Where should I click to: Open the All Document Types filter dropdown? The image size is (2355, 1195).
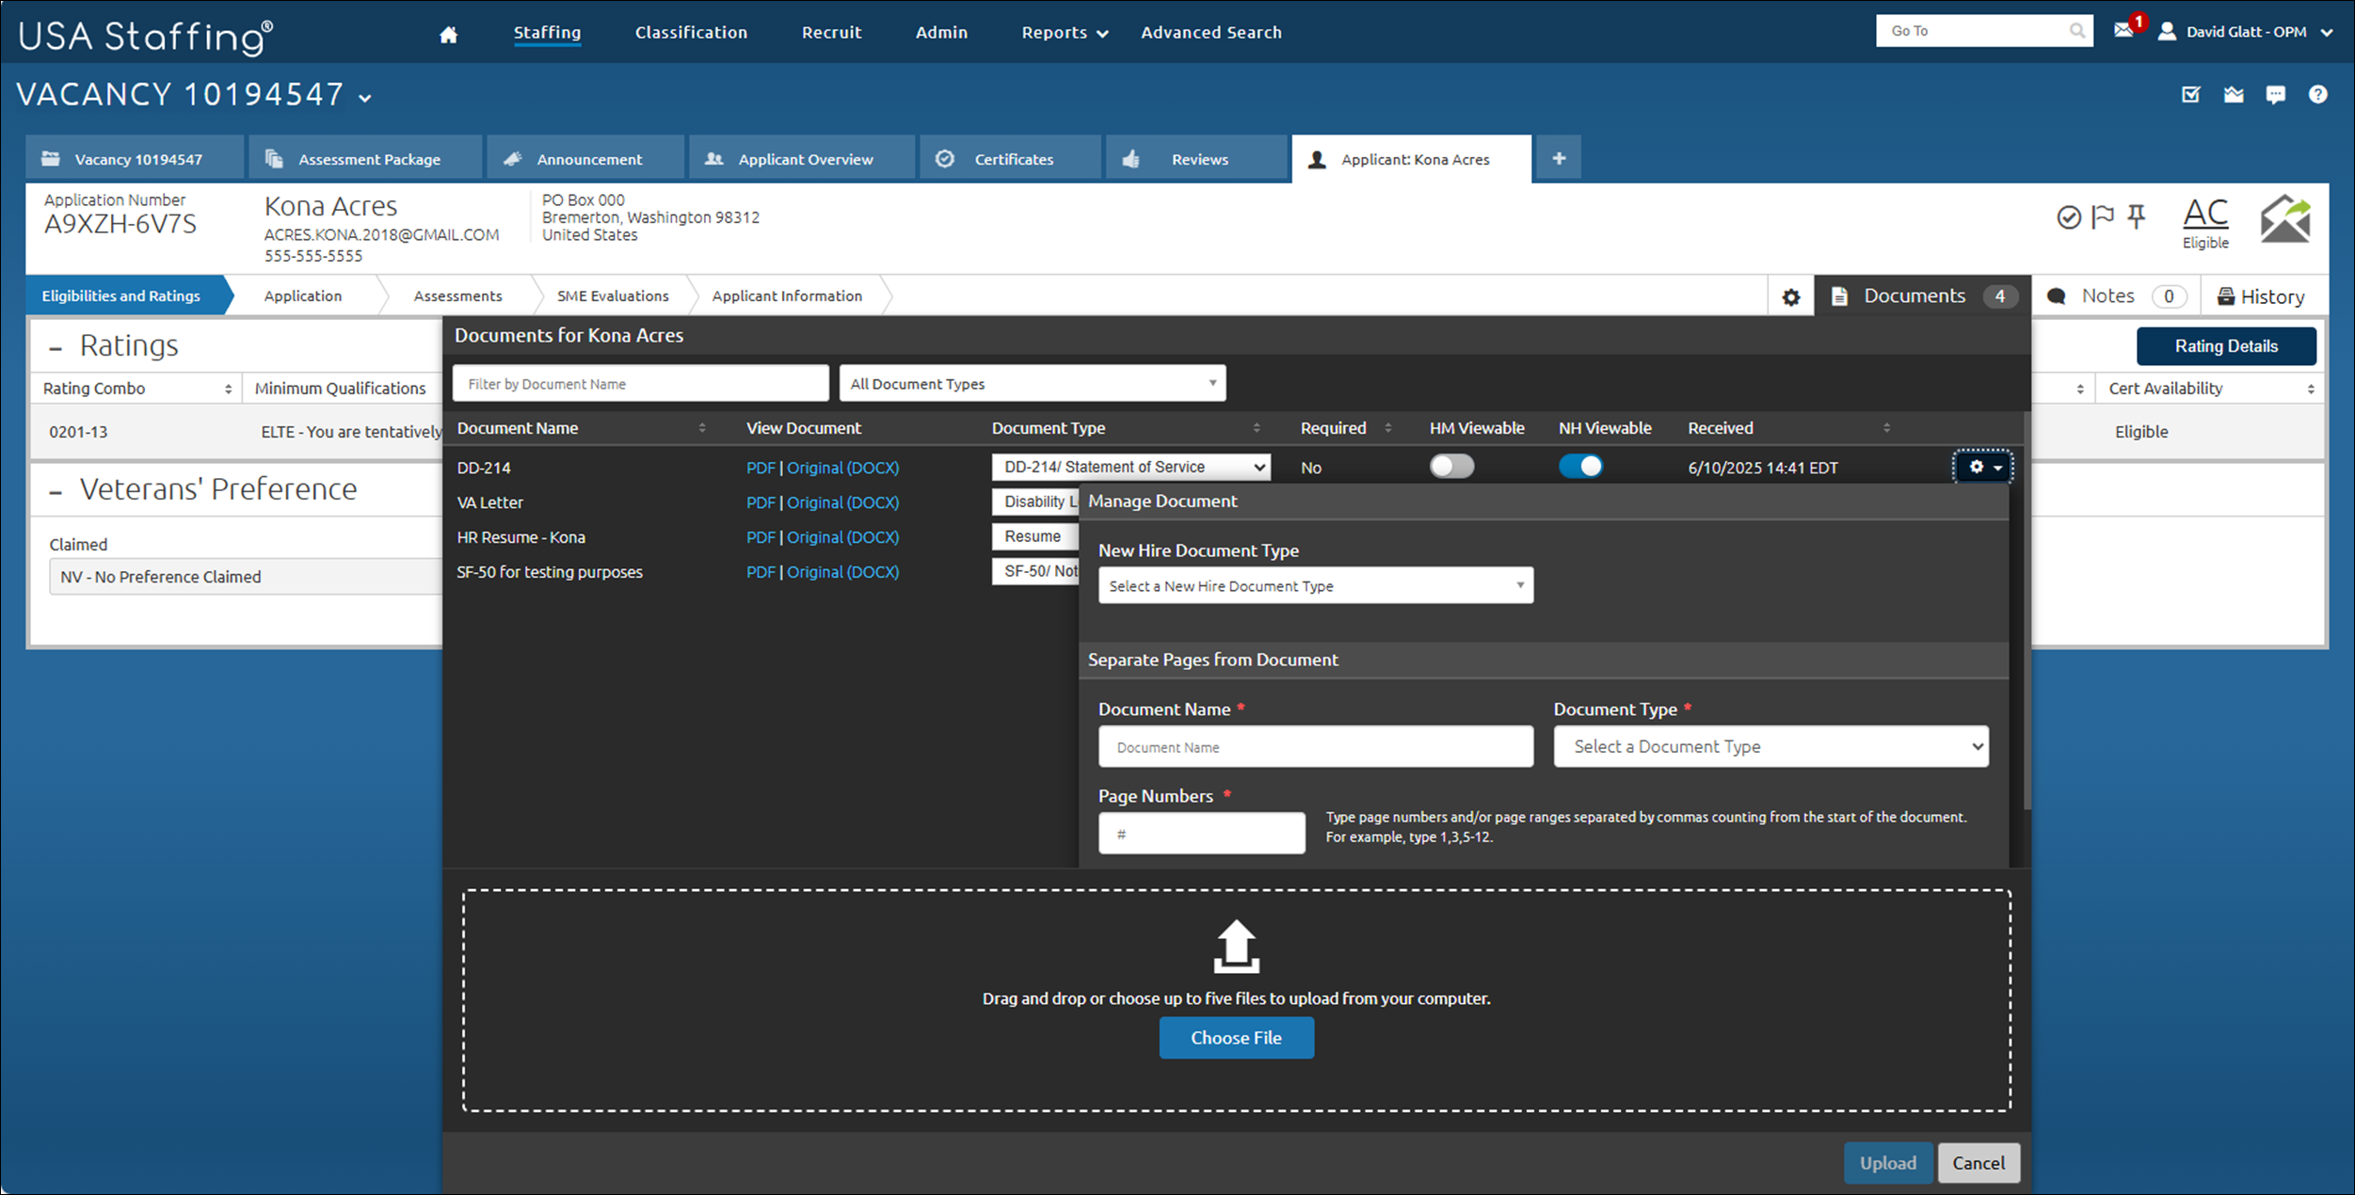(1033, 384)
